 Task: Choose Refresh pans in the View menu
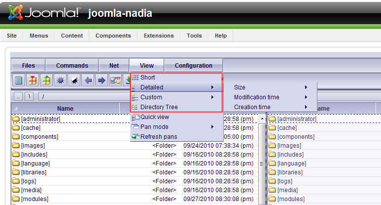tap(176, 137)
